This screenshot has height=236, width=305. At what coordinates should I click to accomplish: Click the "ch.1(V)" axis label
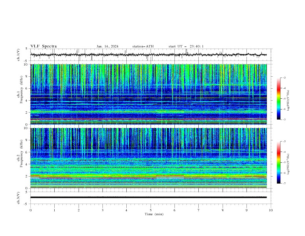click(18, 55)
